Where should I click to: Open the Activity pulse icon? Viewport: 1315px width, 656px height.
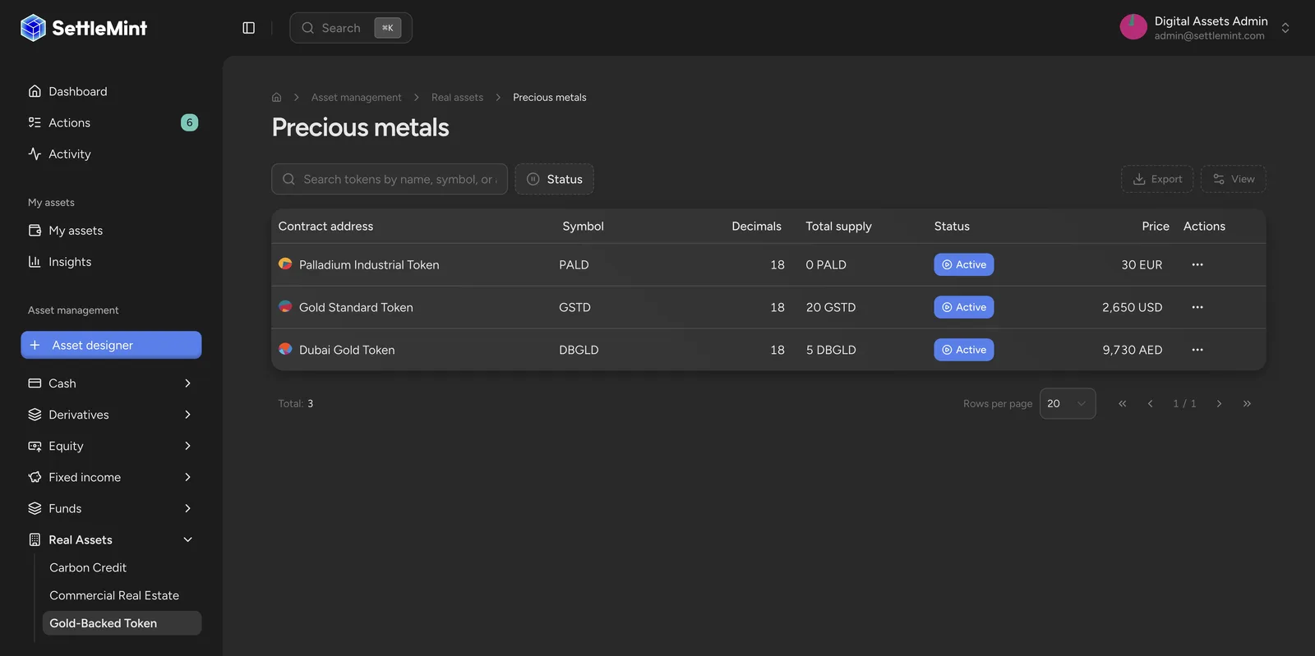click(35, 154)
